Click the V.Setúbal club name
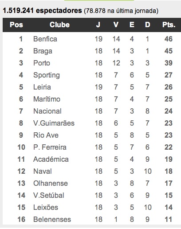181x229 pixels. (49, 196)
